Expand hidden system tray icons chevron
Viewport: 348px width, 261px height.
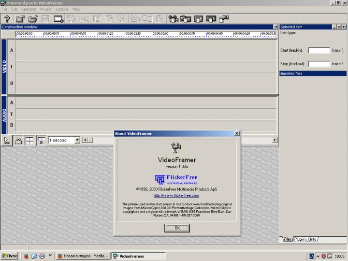coord(318,256)
